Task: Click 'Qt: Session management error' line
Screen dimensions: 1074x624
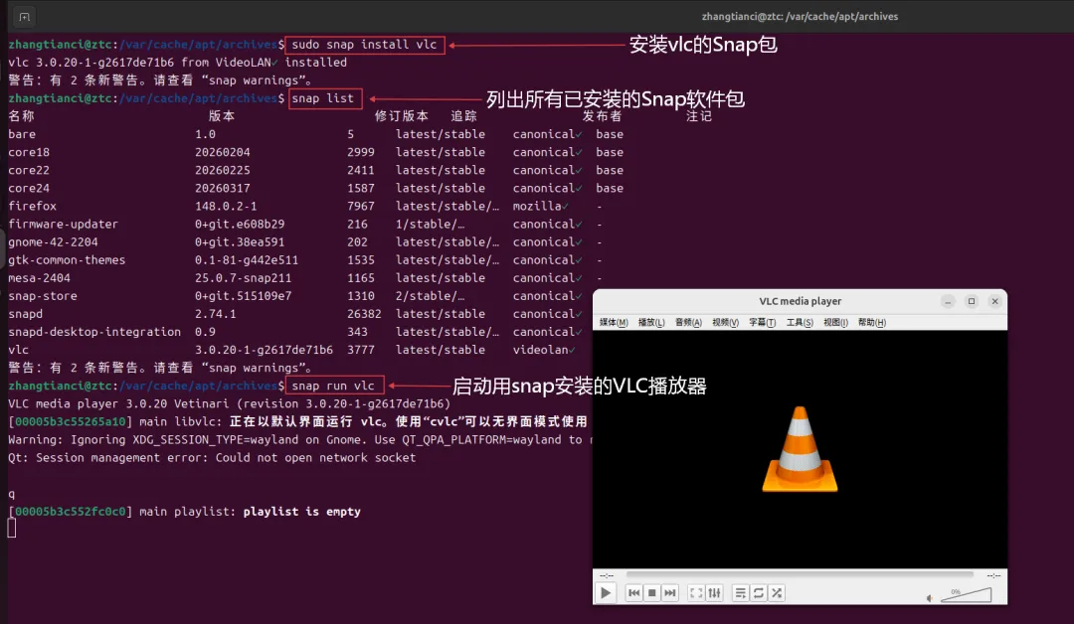Action: tap(213, 457)
